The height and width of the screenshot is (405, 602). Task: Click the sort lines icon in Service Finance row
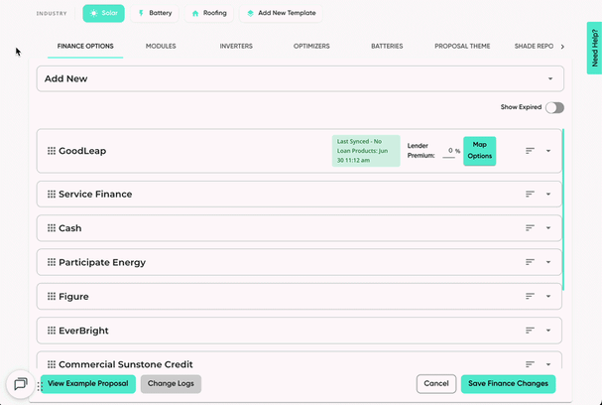530,194
